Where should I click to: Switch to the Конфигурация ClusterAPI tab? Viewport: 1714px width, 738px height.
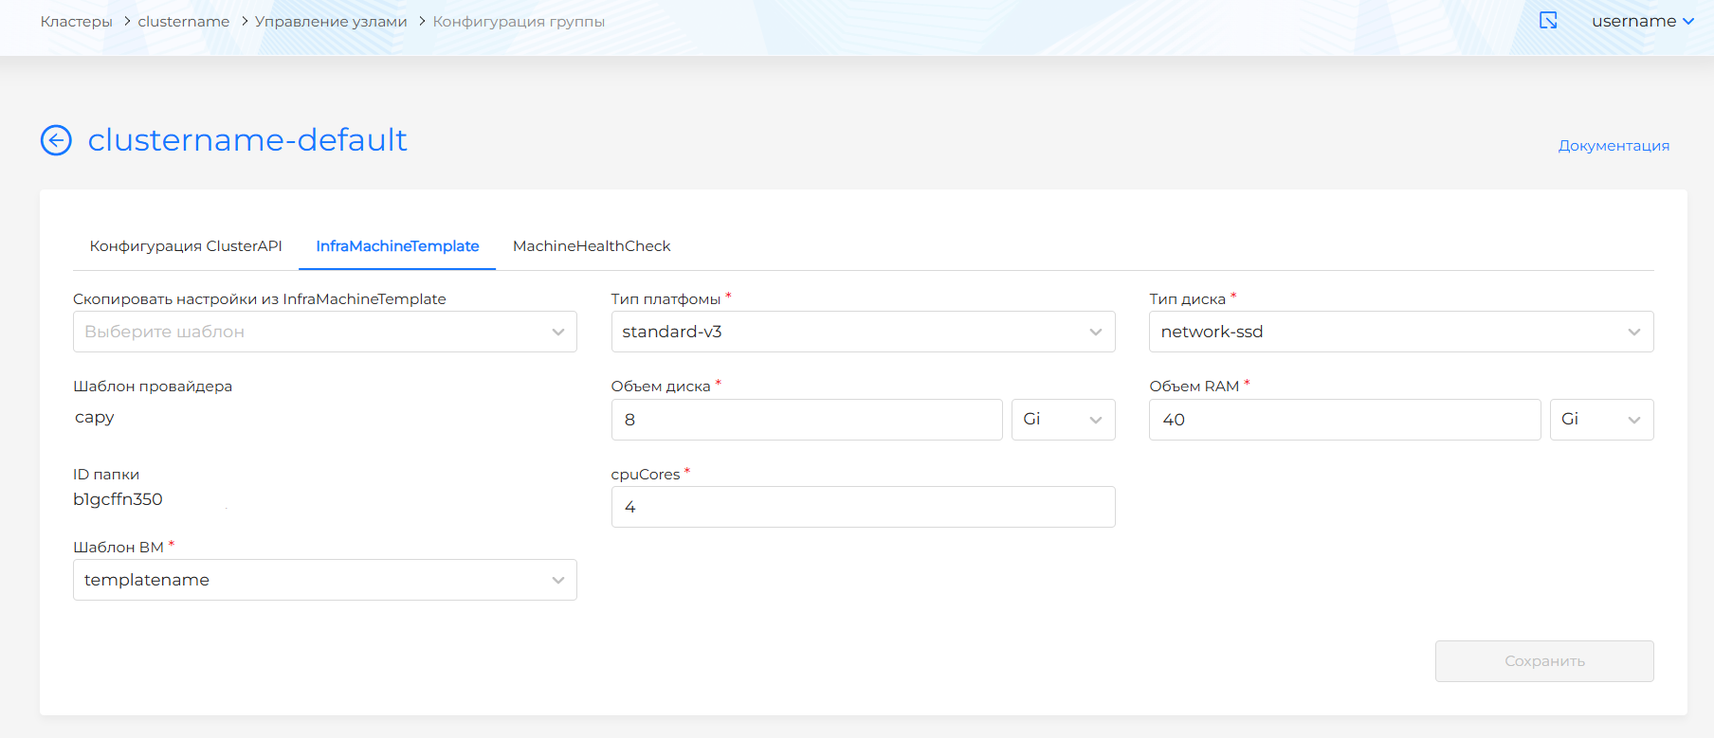click(x=186, y=246)
